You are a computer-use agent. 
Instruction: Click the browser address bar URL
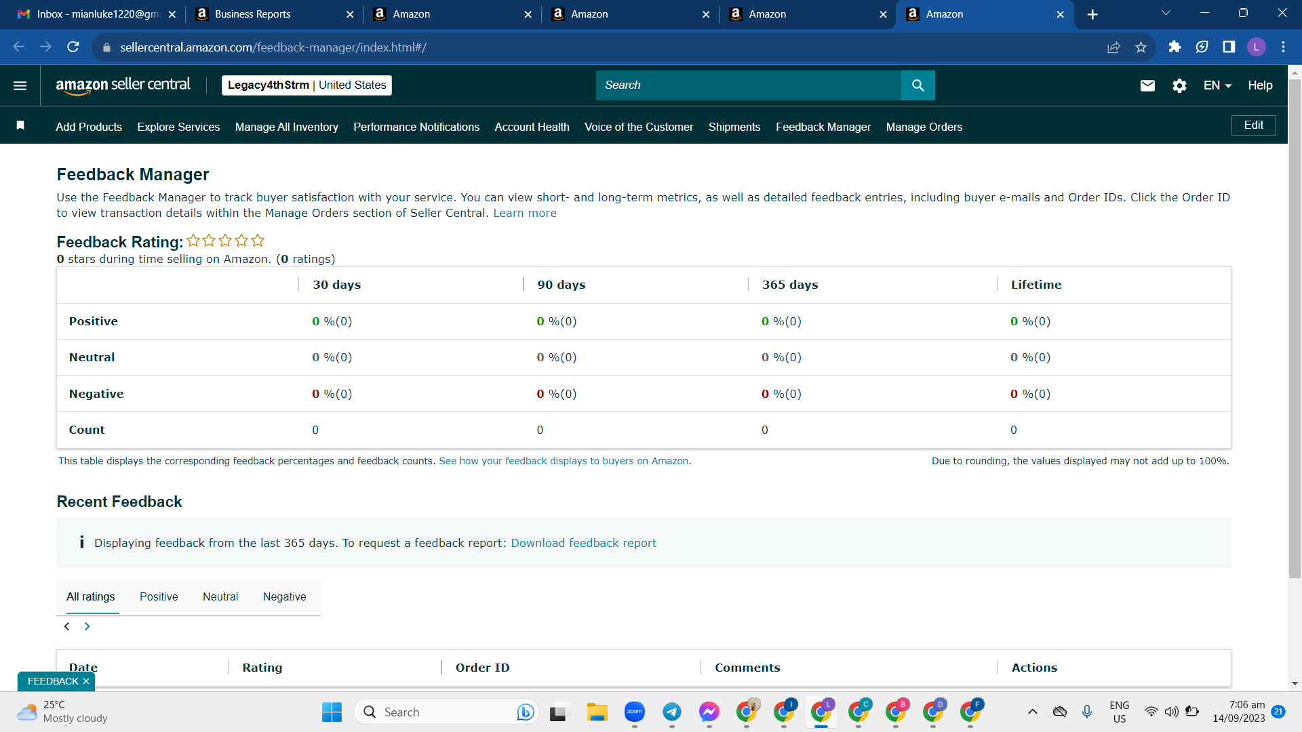(273, 47)
